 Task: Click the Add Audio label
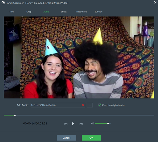click(x=23, y=105)
